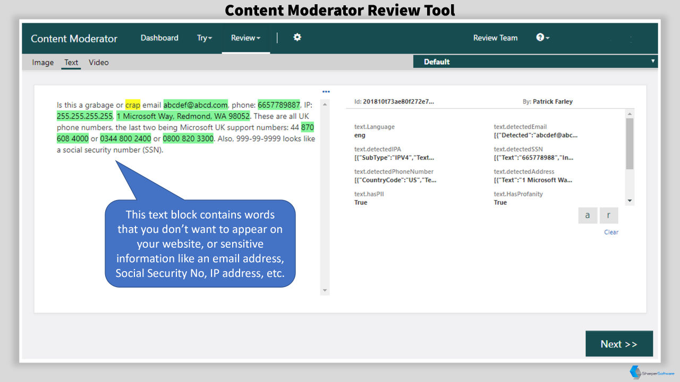The height and width of the screenshot is (382, 680).
Task: Go to the Dashboard page
Action: click(x=159, y=38)
